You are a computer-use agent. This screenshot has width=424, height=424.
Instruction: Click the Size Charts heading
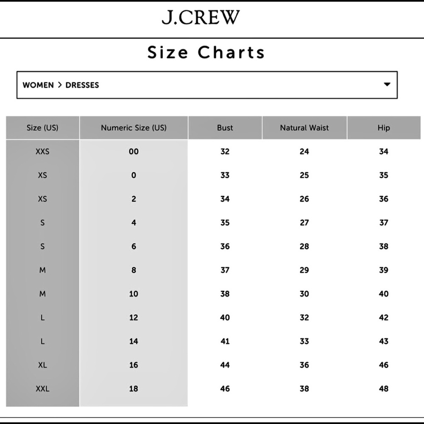(x=206, y=52)
